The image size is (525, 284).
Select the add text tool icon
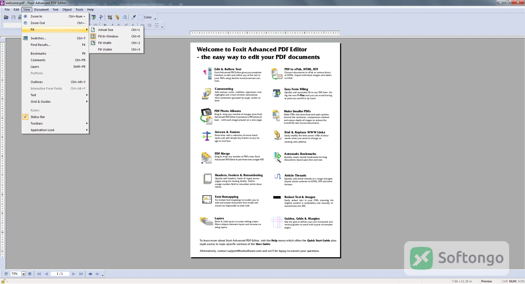pyautogui.click(x=94, y=17)
